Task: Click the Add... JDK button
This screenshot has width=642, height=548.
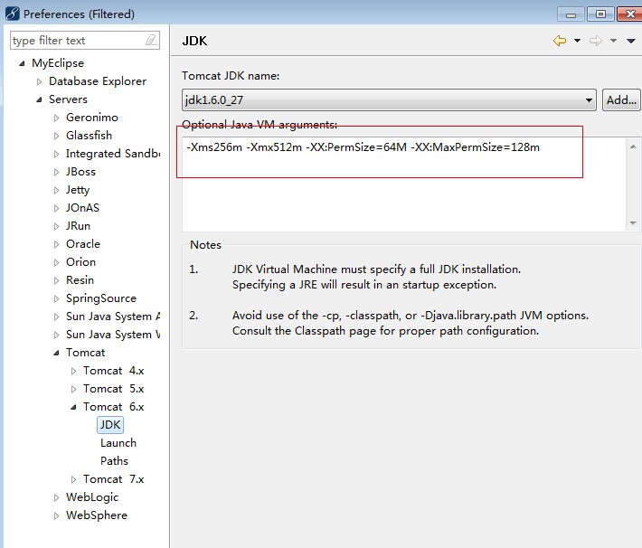Action: click(x=621, y=100)
